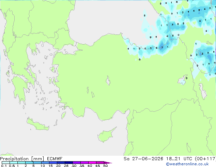Open the weatheronline.co.uk copyright link
The height and width of the screenshot is (167, 216).
187,164
